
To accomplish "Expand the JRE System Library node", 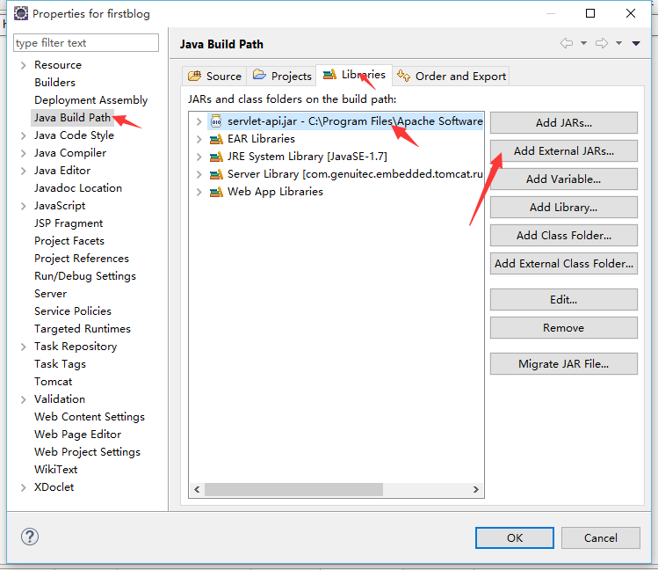I will click(199, 157).
